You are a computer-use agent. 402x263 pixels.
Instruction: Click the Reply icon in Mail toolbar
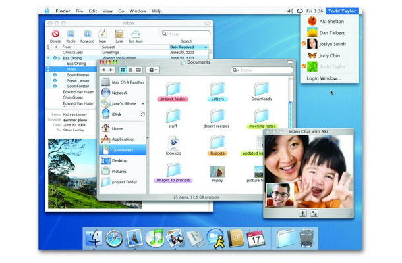tap(71, 34)
